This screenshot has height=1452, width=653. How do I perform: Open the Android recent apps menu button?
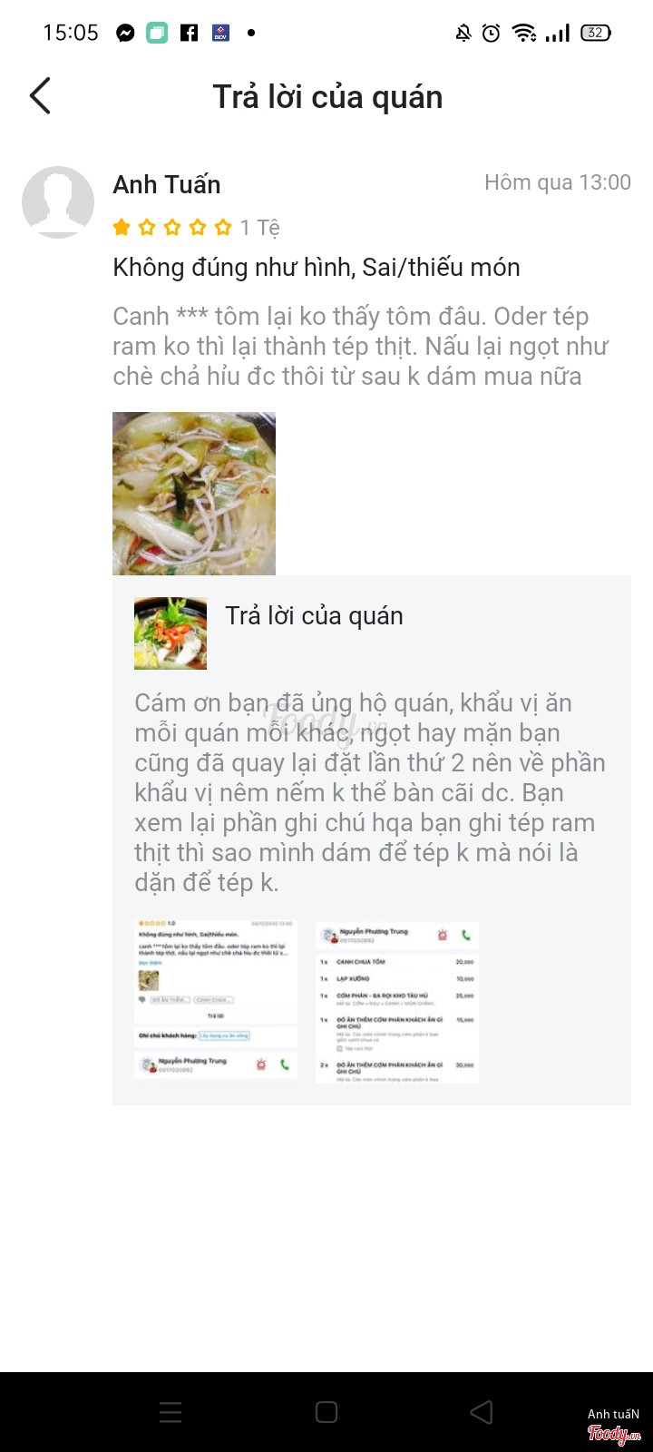coord(171,1412)
